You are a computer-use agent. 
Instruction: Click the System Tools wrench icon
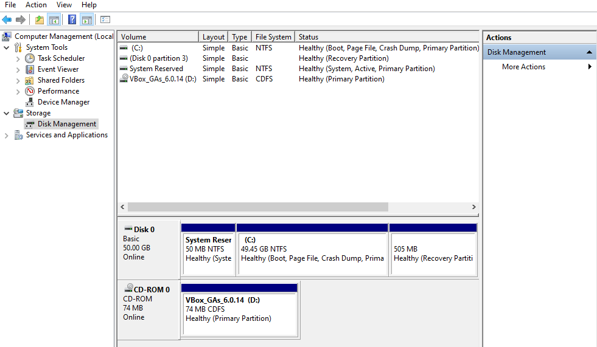[18, 47]
